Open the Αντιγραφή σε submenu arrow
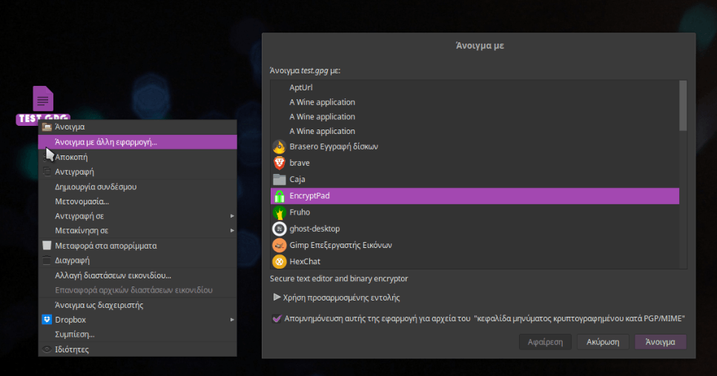The height and width of the screenshot is (376, 717). pyautogui.click(x=232, y=216)
